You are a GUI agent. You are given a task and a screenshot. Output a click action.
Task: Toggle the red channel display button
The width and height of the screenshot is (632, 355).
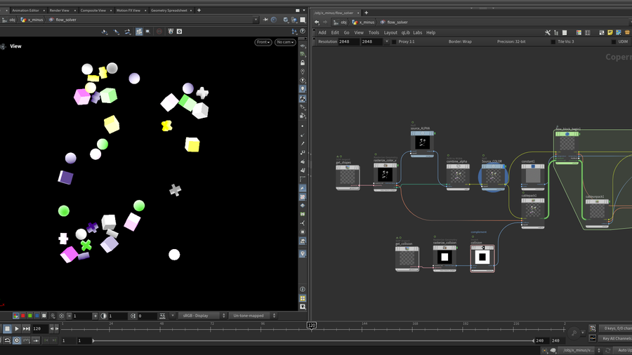tap(22, 316)
